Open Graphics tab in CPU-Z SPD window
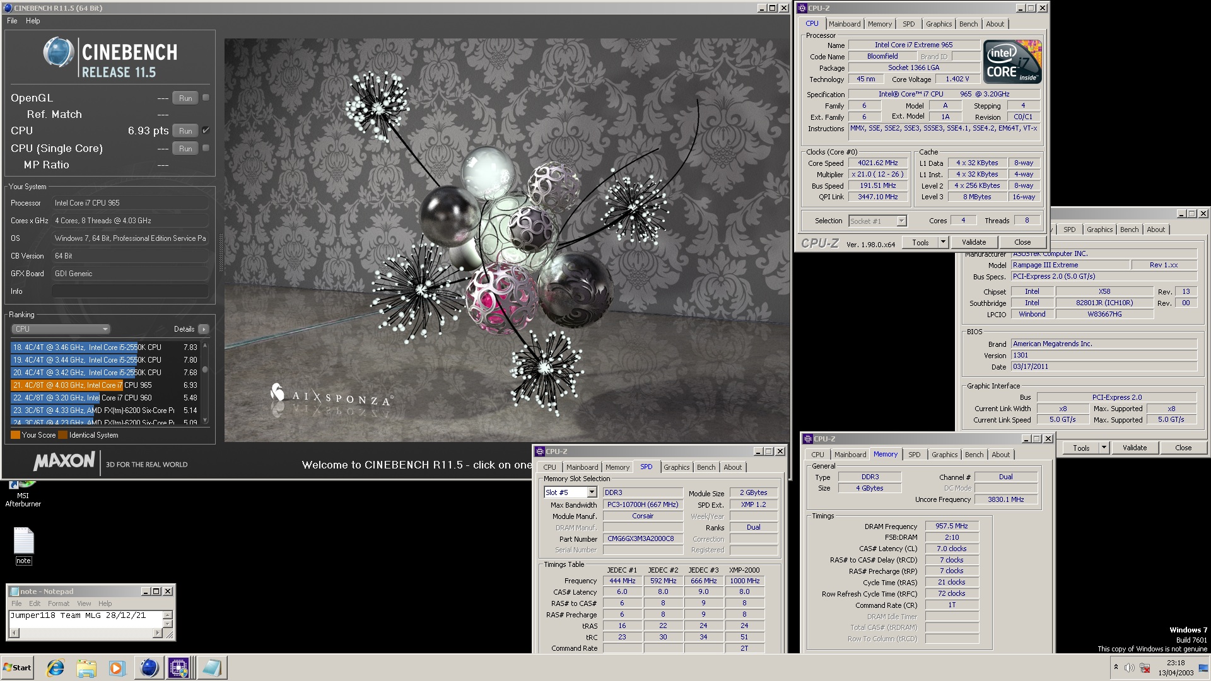The height and width of the screenshot is (681, 1211). coord(676,467)
